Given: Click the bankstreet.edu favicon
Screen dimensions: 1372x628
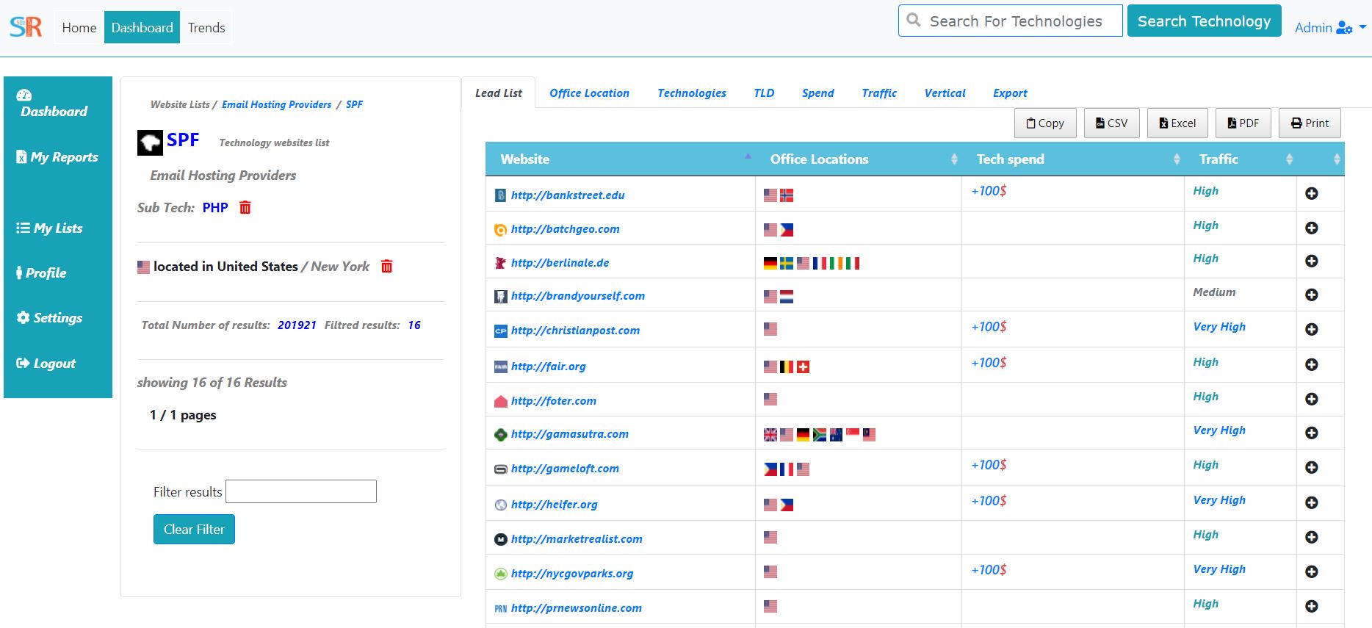Looking at the screenshot, I should click(x=501, y=195).
